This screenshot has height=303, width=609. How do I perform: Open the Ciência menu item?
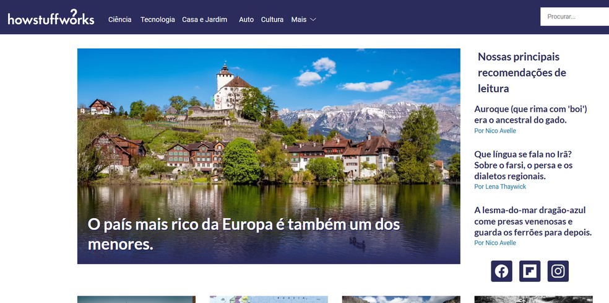coord(119,19)
